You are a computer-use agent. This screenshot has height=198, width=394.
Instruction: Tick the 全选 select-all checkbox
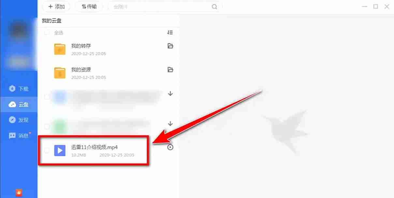47,33
